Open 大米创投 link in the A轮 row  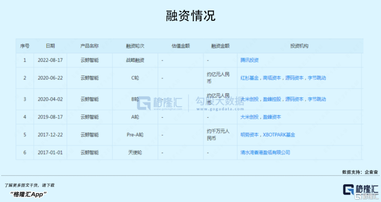[249, 117]
